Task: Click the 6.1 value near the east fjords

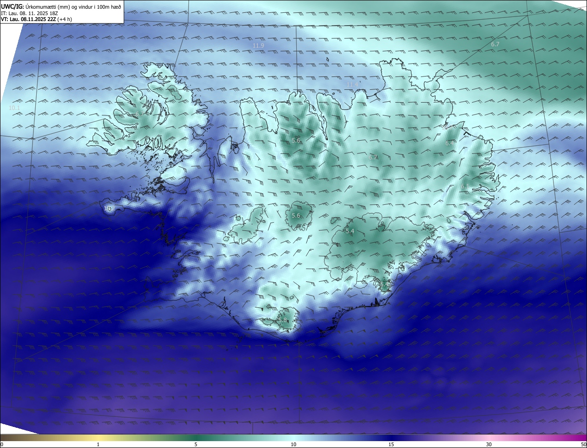Action: [465, 186]
